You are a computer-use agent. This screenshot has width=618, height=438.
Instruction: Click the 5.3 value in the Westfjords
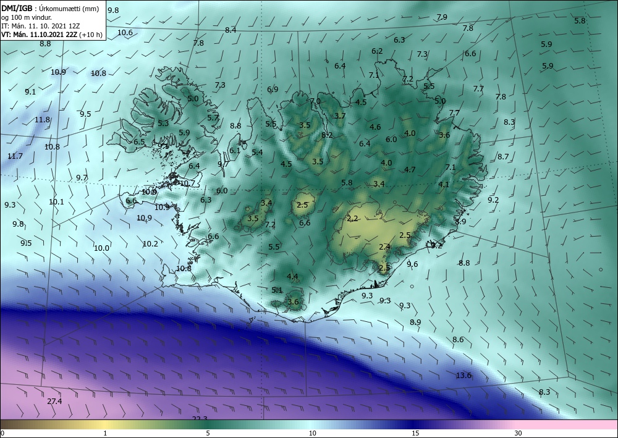pos(163,124)
